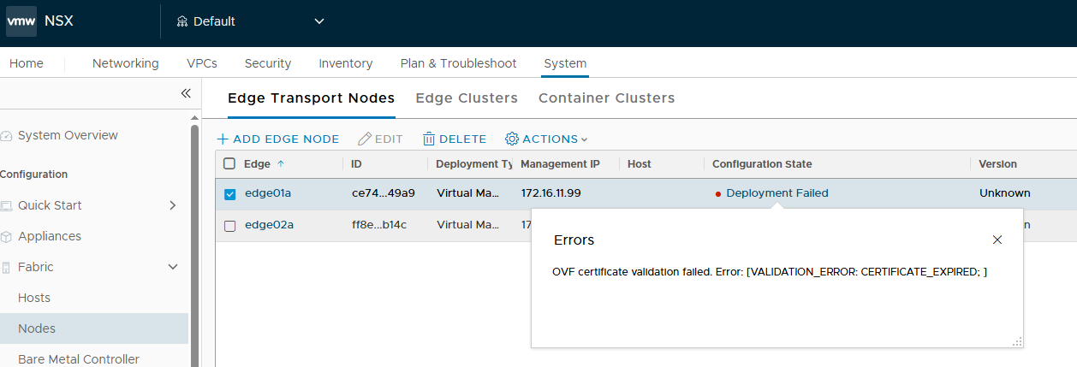Select System Overview in sidebar

[x=68, y=135]
